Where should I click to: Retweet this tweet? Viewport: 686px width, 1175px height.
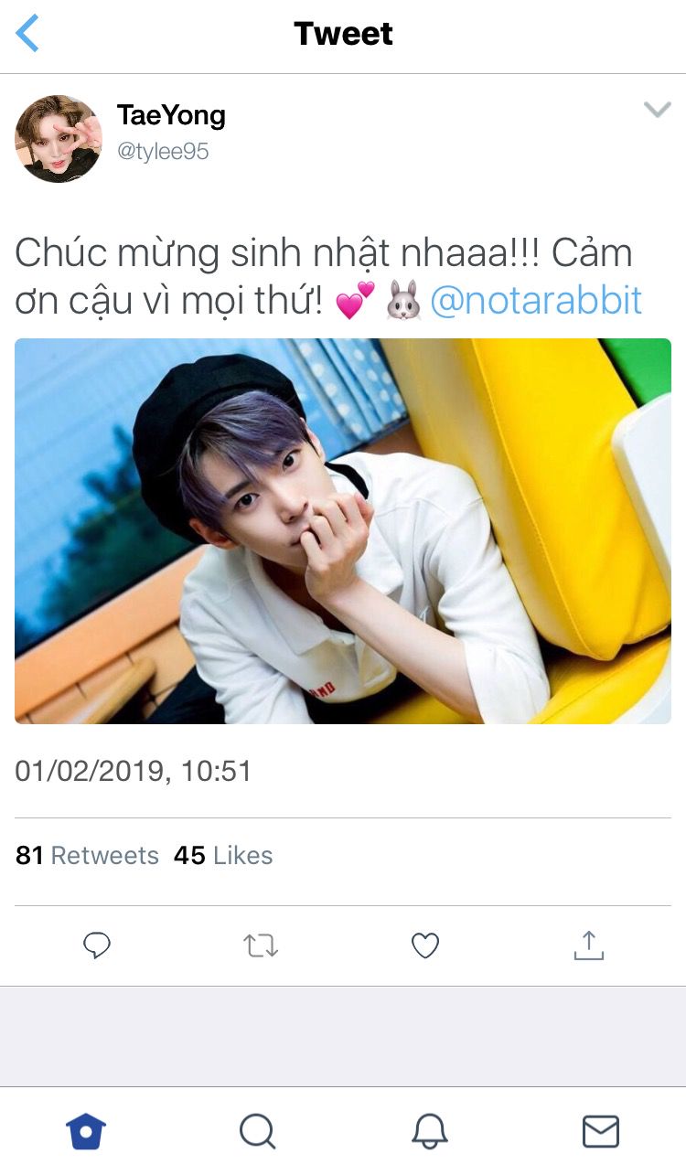click(x=261, y=945)
